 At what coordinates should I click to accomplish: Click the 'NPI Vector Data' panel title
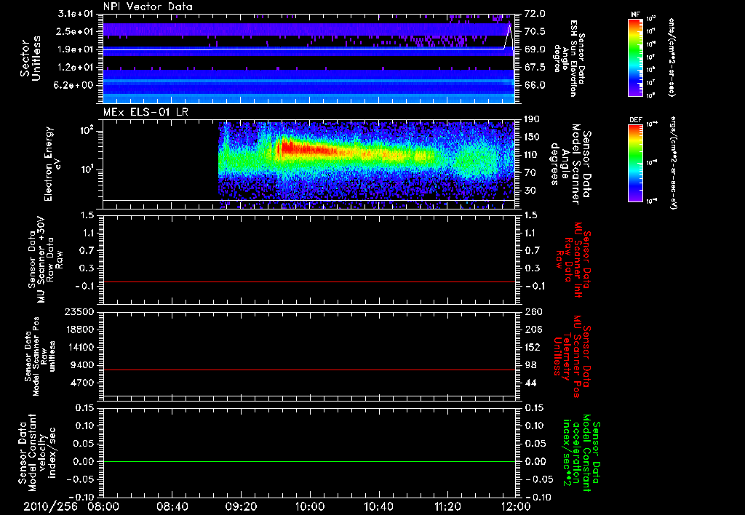coord(148,7)
